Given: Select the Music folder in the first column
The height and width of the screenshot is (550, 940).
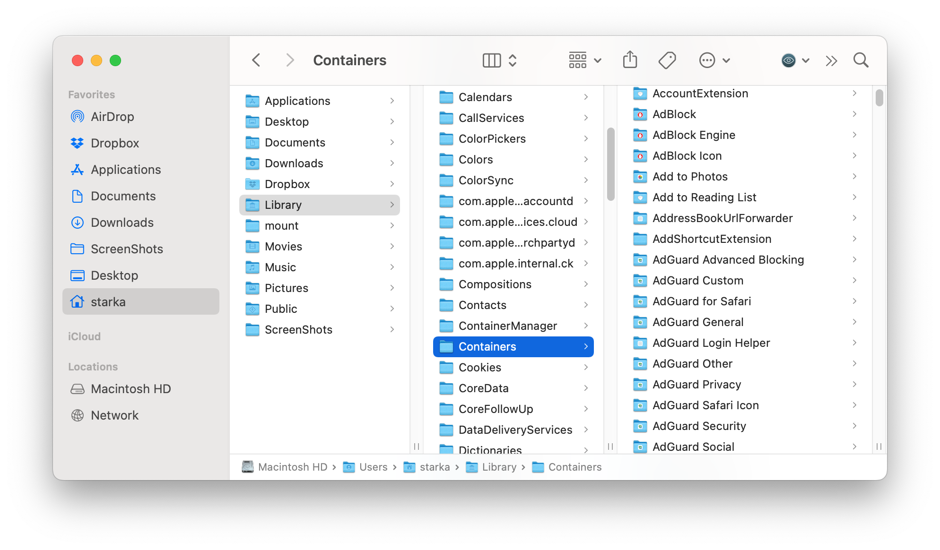Looking at the screenshot, I should (320, 267).
